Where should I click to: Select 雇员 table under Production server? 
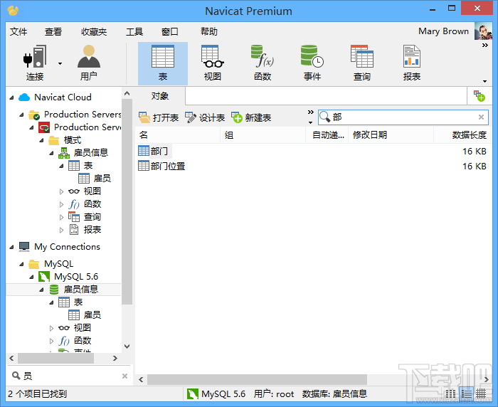pos(95,179)
